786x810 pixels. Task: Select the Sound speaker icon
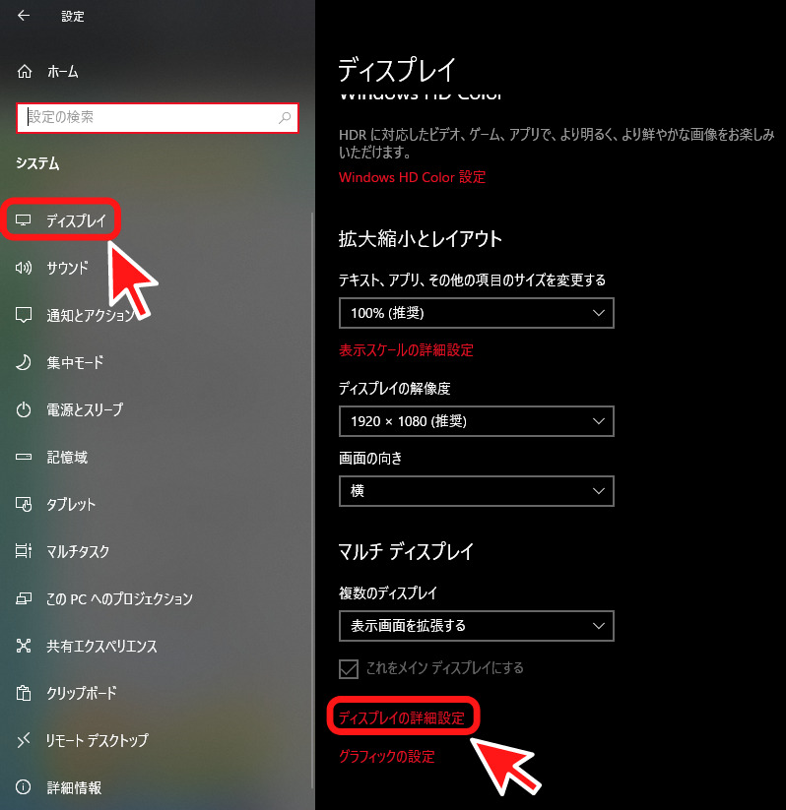pos(24,268)
